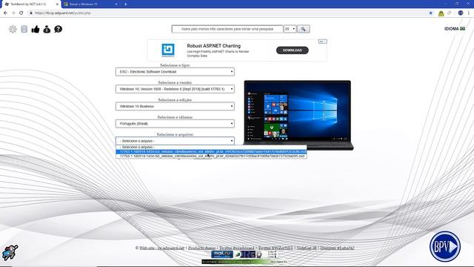Click the AdChoices icon on the ad banner
Screen dimensions: 474x267
tap(322, 42)
